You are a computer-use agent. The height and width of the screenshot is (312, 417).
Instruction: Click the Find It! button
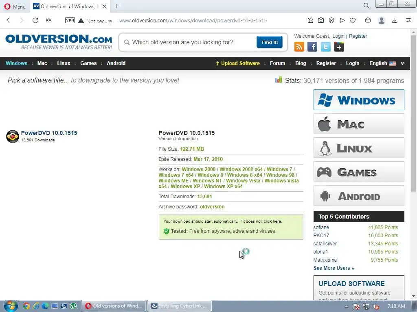pos(270,42)
